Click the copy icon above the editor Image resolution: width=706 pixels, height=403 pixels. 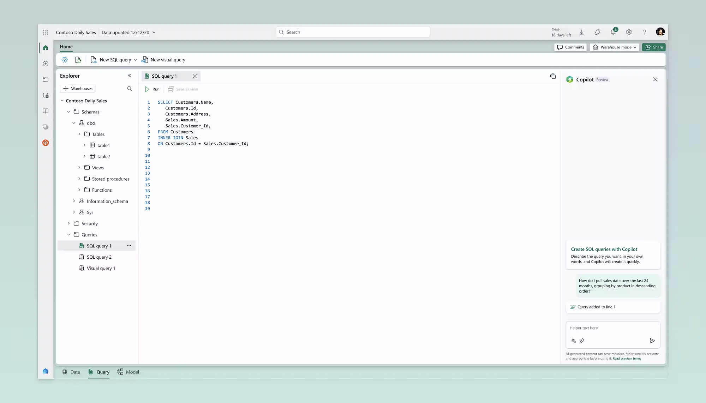[x=553, y=76]
